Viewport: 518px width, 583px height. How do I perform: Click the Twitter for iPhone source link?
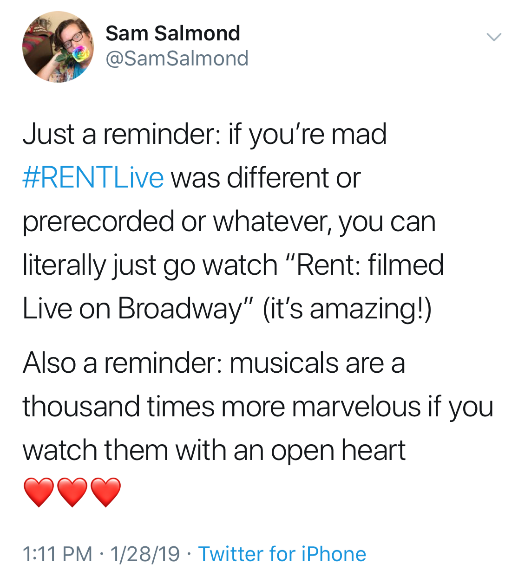(282, 554)
